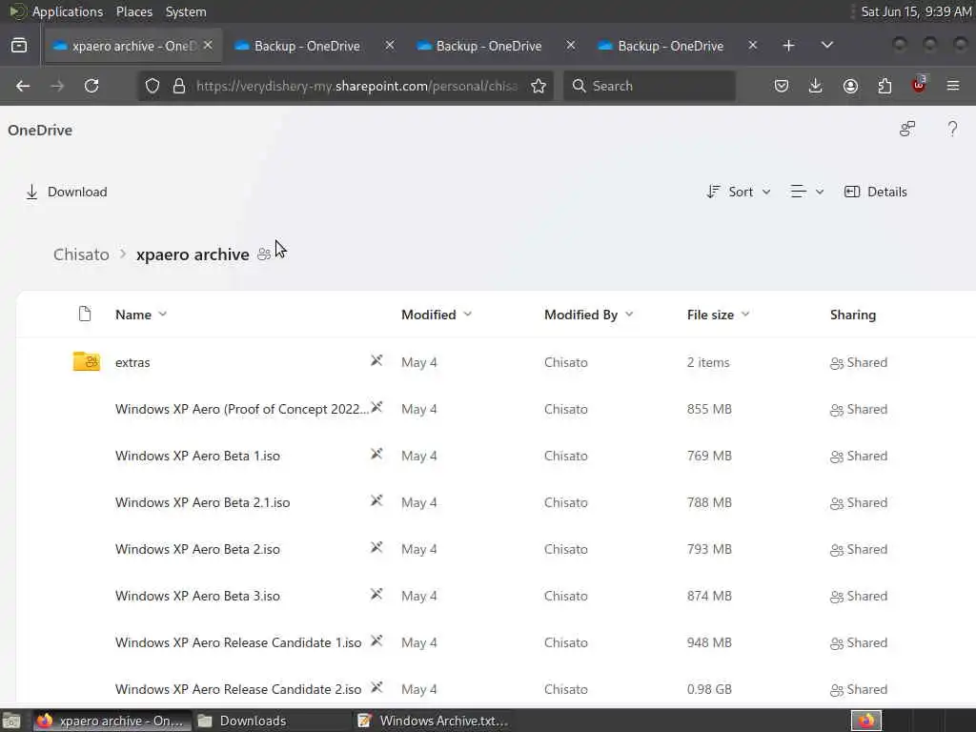Open the browser downloads panel
Screen dimensions: 976x732
(816, 86)
